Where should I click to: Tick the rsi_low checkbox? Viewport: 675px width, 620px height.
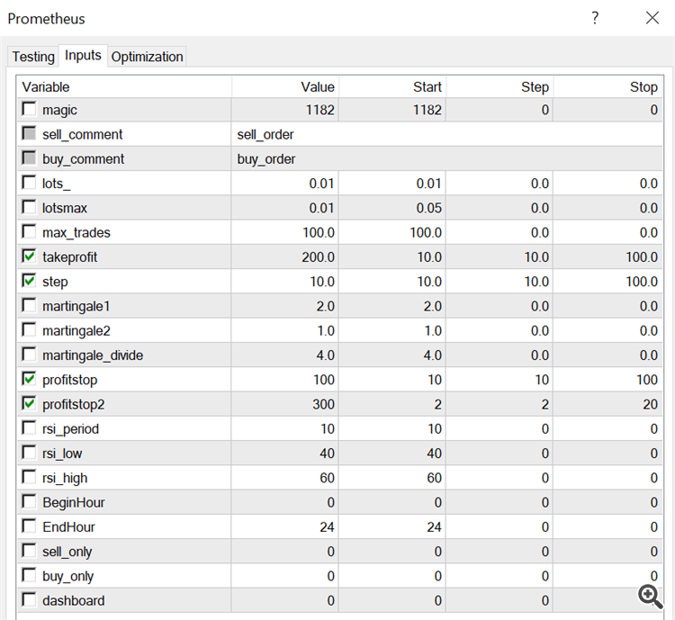[x=29, y=453]
